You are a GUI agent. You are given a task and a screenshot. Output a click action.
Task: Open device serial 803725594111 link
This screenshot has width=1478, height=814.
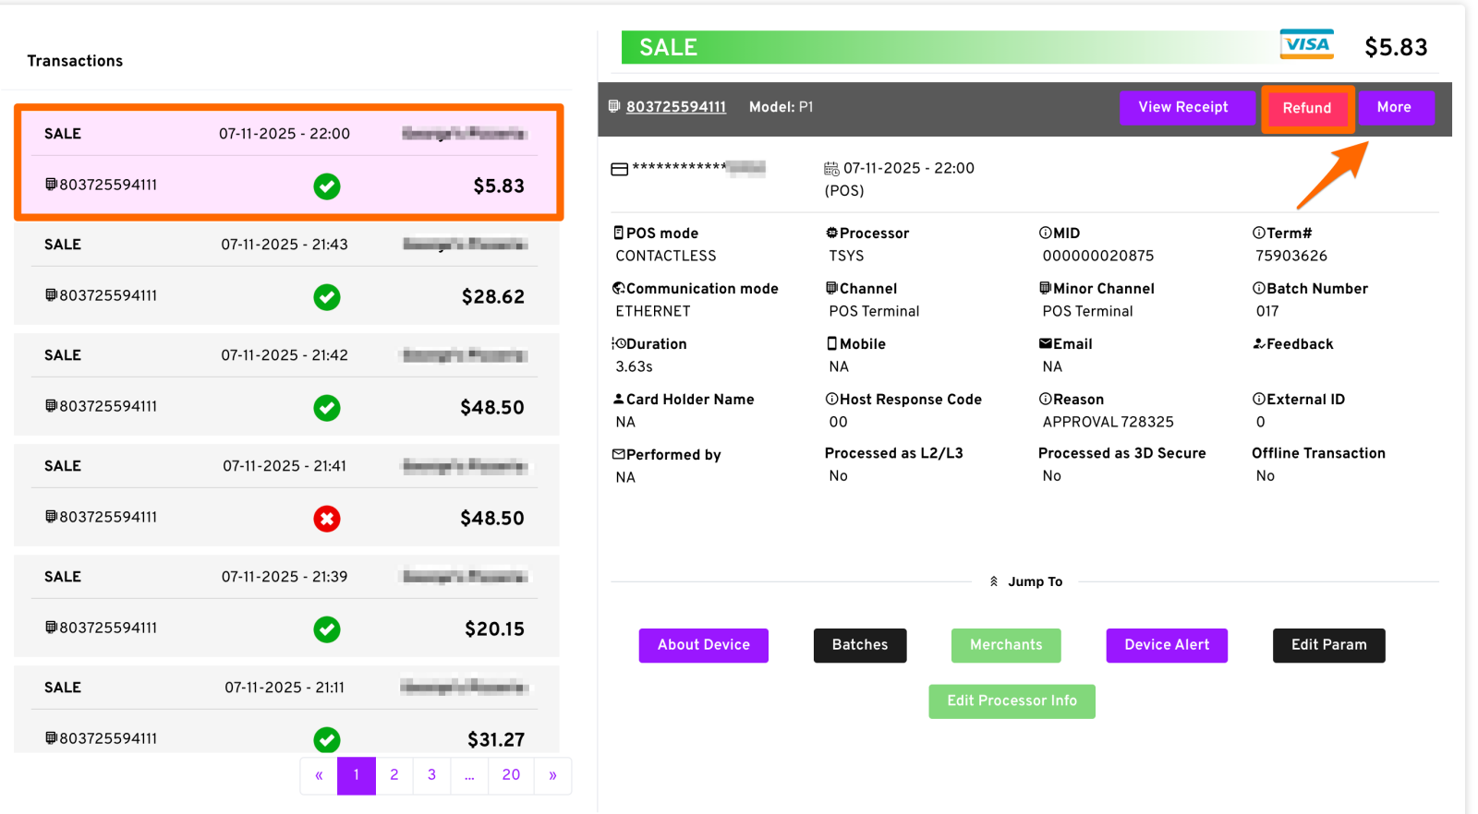676,107
